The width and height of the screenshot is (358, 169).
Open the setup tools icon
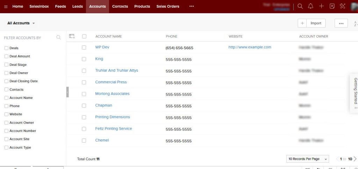pos(343,6)
